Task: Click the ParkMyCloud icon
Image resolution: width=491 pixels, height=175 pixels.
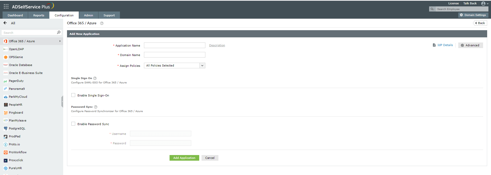Action: (x=6, y=97)
